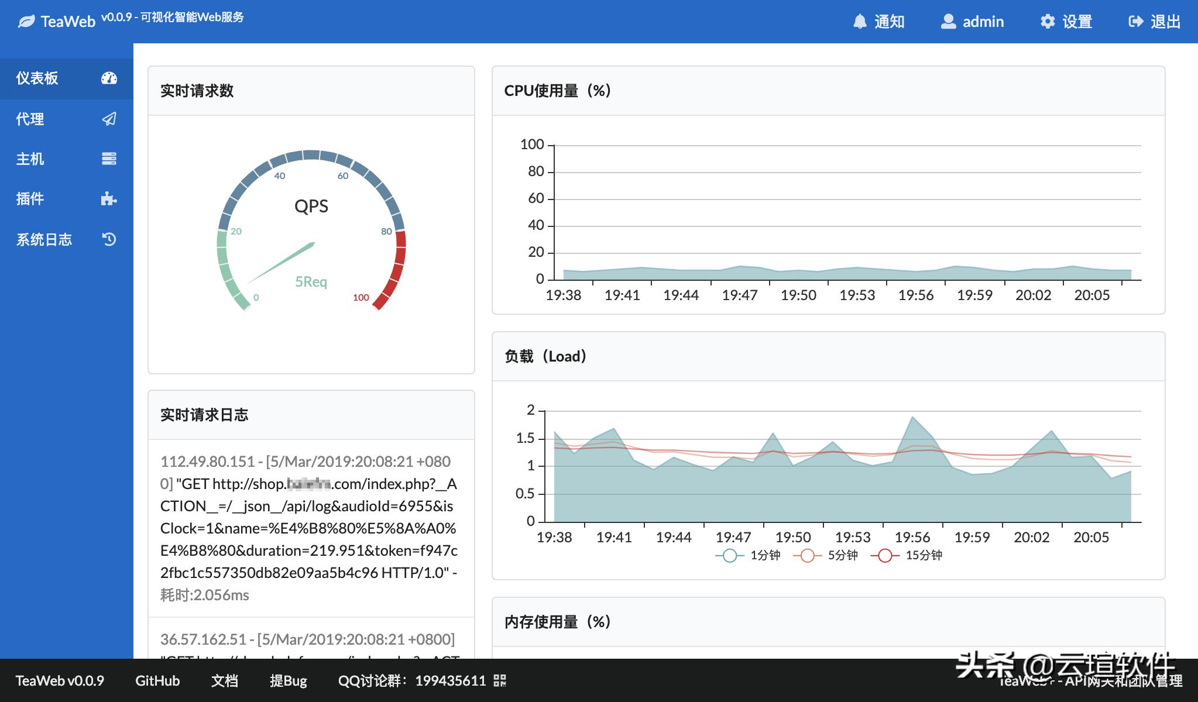Toggle the 1分钟 load legend series
Image resolution: width=1198 pixels, height=702 pixels.
click(x=749, y=555)
